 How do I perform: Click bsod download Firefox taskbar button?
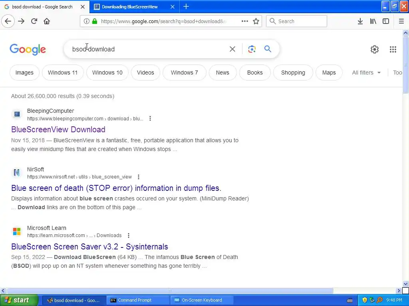(74, 300)
